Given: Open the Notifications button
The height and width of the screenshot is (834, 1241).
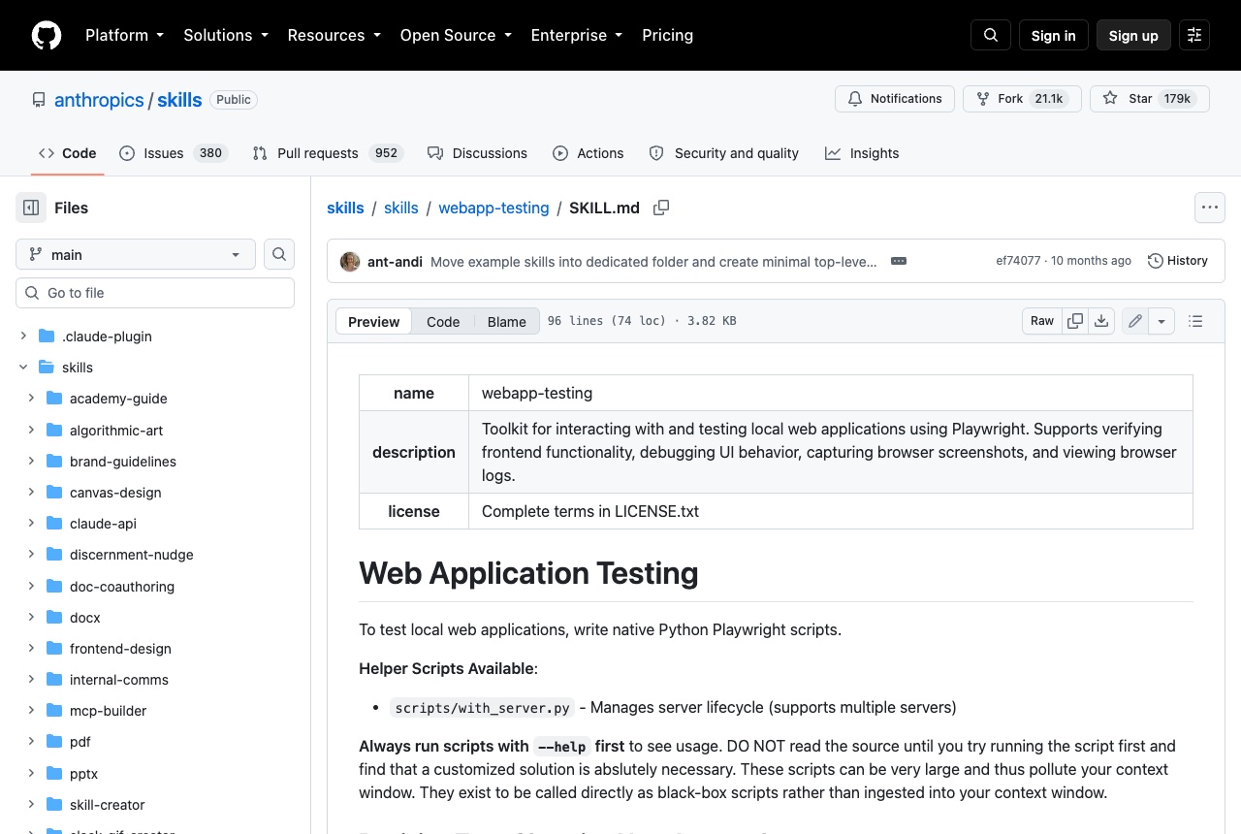Looking at the screenshot, I should coord(895,99).
